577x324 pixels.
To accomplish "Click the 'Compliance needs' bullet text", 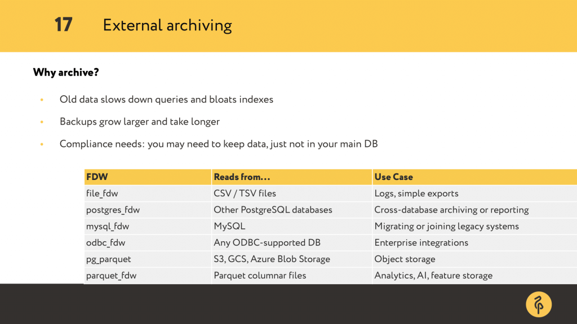I will click(x=219, y=144).
